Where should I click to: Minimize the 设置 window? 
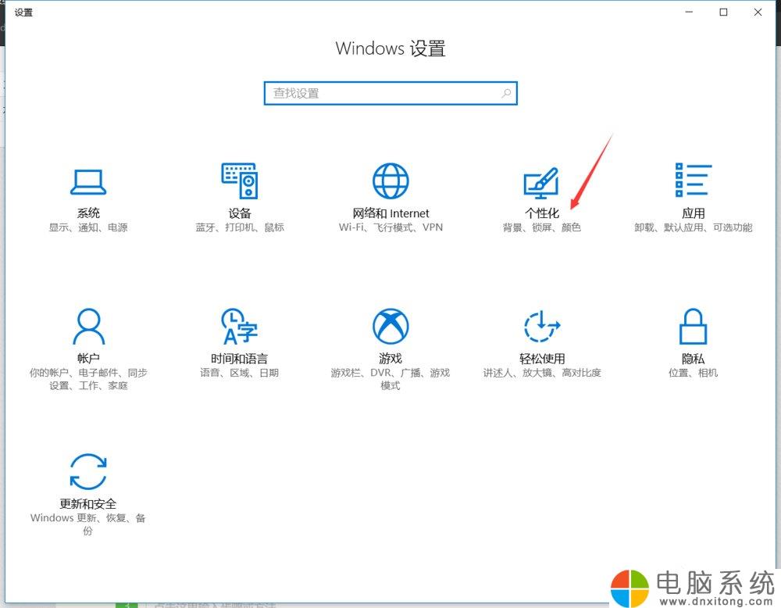689,12
